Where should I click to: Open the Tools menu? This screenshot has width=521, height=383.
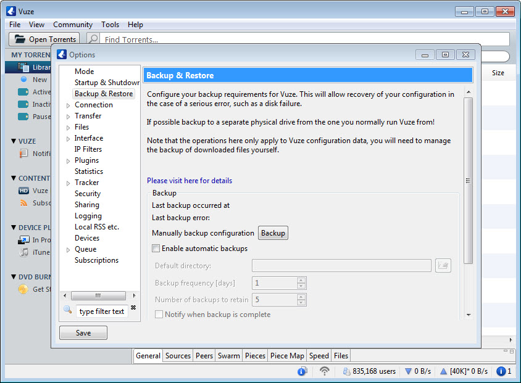click(110, 25)
